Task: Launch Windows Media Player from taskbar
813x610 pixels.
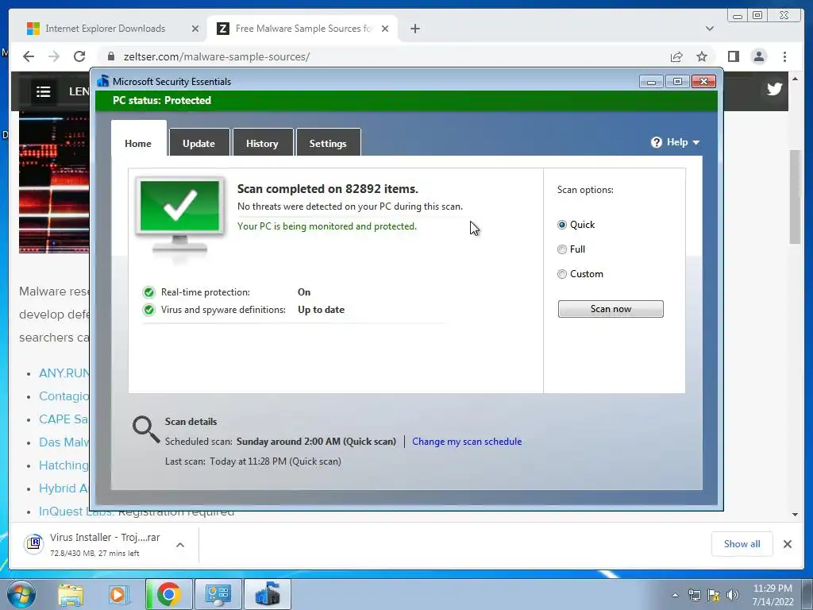Action: tap(118, 594)
